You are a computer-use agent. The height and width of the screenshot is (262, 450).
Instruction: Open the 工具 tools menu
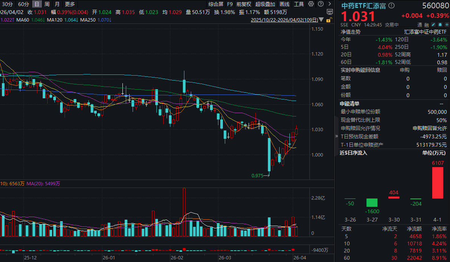pyautogui.click(x=299, y=4)
